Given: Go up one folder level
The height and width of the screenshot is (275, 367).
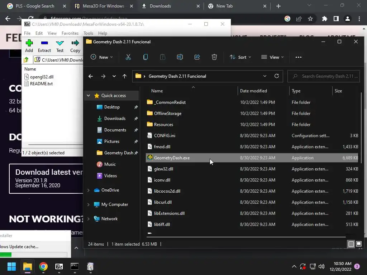Looking at the screenshot, I should click(x=124, y=76).
